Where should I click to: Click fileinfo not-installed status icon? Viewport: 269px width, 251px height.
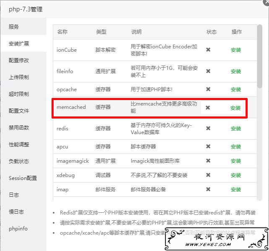[208, 71]
